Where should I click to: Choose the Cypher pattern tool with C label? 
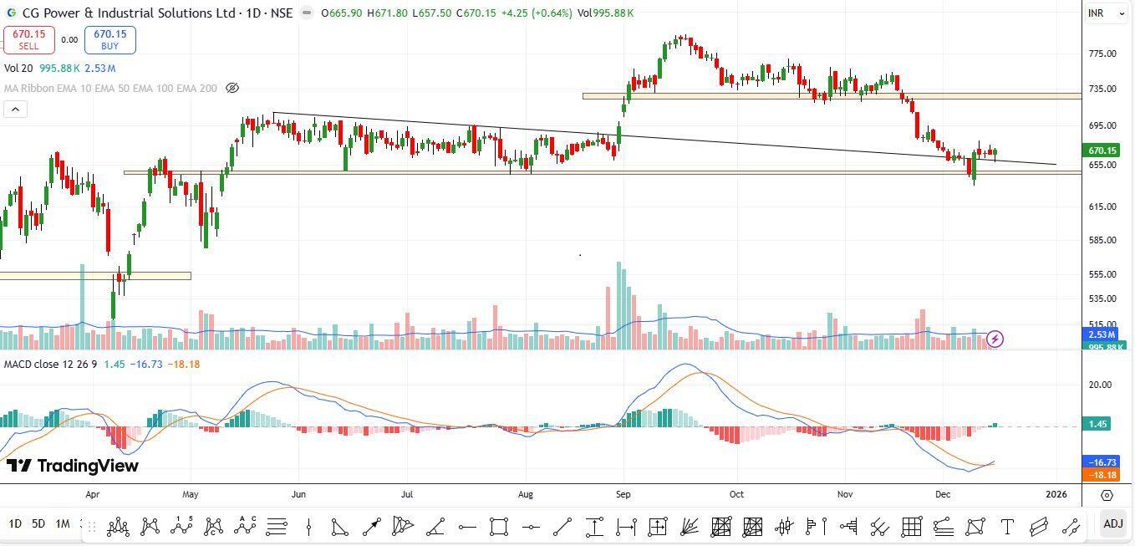pos(213,527)
